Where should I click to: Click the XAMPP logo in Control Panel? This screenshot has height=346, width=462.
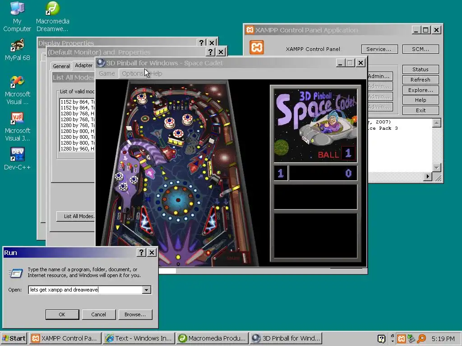[x=257, y=47]
